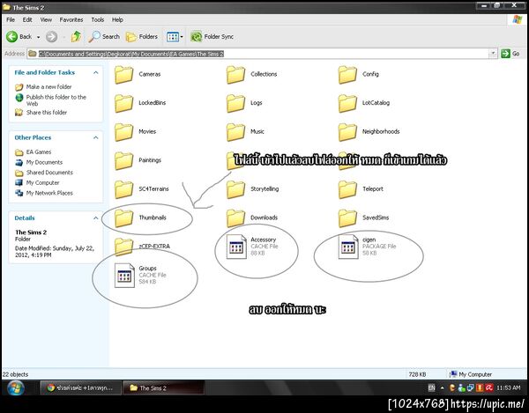
Task: Select the Paintings folder
Action: [x=138, y=160]
